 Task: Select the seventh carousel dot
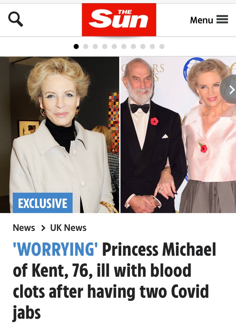click(133, 46)
